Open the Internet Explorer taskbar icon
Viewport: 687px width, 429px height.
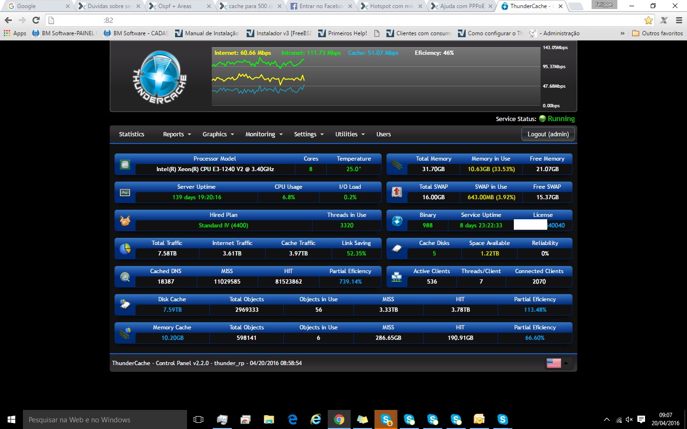(316, 419)
